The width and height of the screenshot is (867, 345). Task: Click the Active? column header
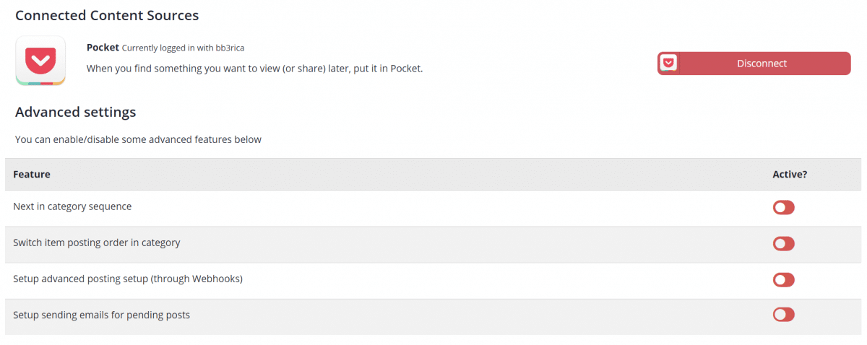(x=790, y=175)
